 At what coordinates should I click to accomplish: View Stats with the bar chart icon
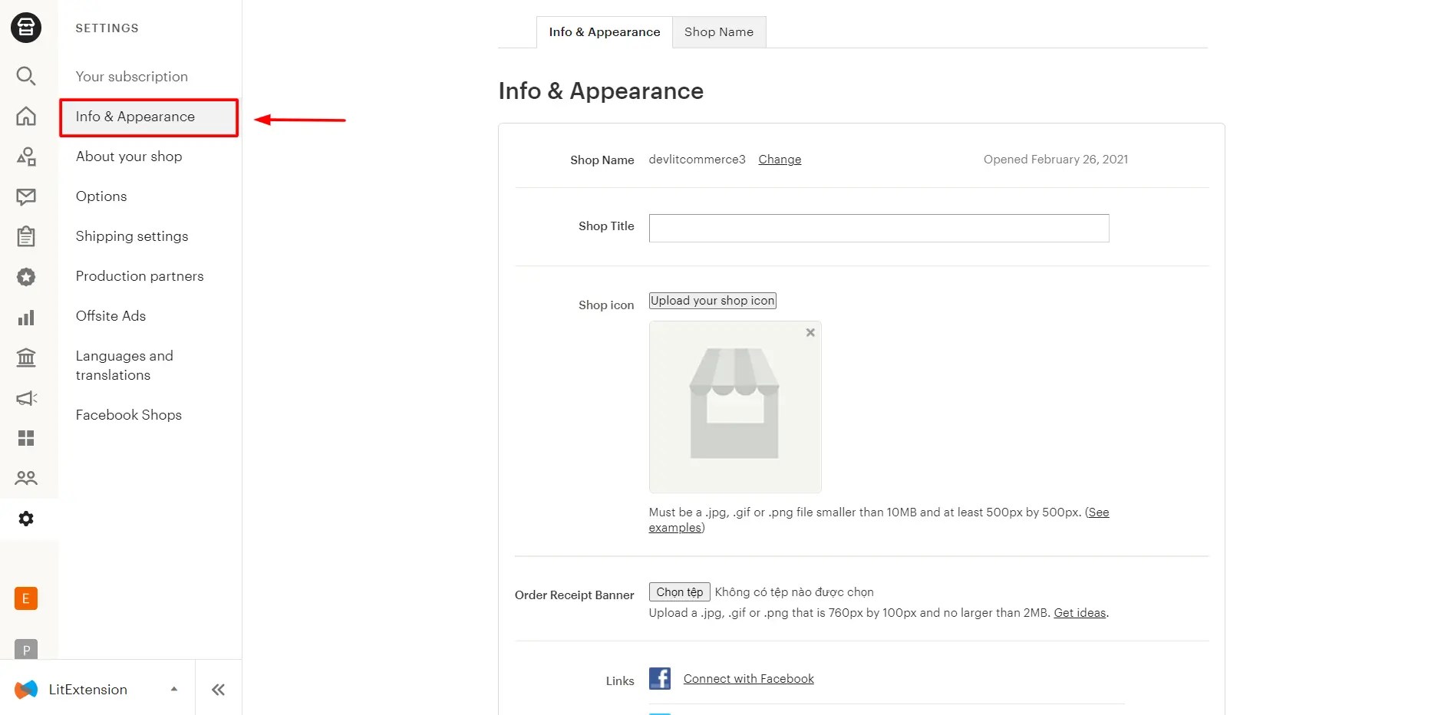click(x=26, y=317)
